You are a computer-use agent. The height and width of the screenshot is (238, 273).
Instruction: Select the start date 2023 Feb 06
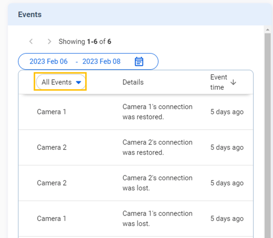coord(48,62)
